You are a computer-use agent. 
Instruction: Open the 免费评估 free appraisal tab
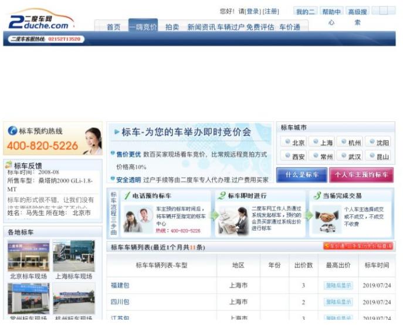coord(260,27)
